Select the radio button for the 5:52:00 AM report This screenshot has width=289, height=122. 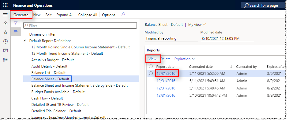pyautogui.click(x=151, y=73)
